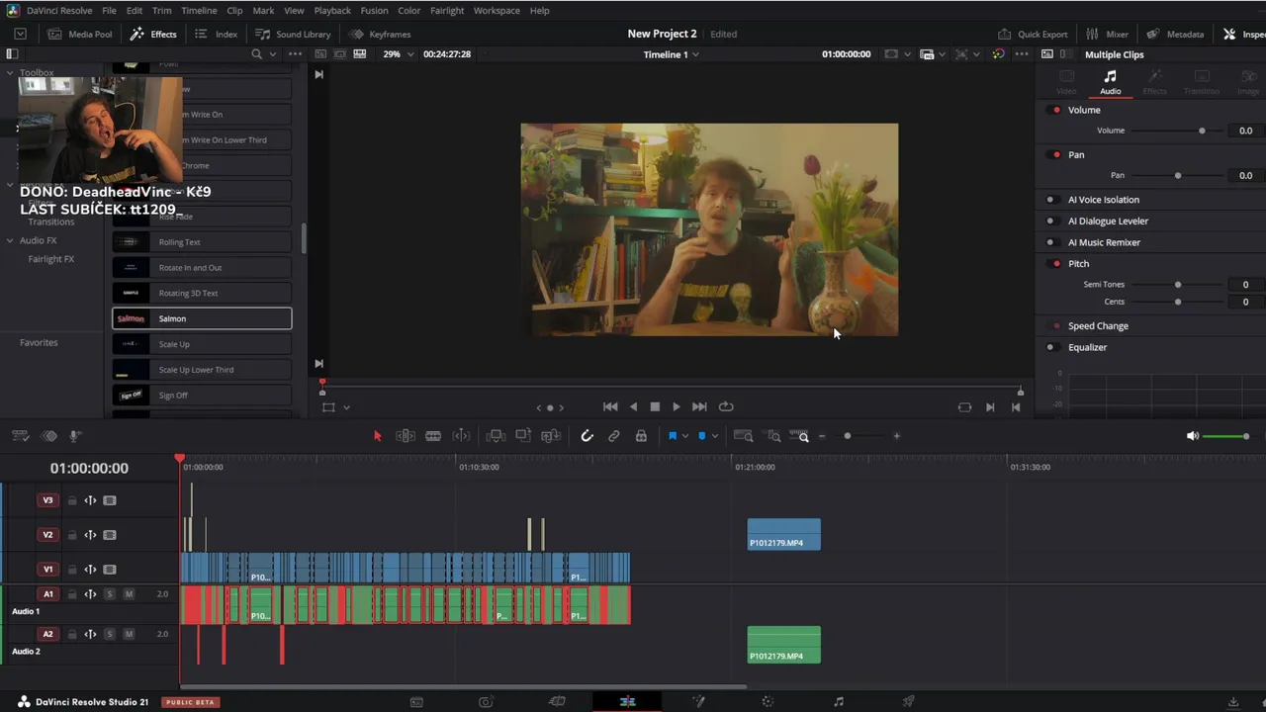Toggle bypass color grades icon in viewer

(999, 54)
